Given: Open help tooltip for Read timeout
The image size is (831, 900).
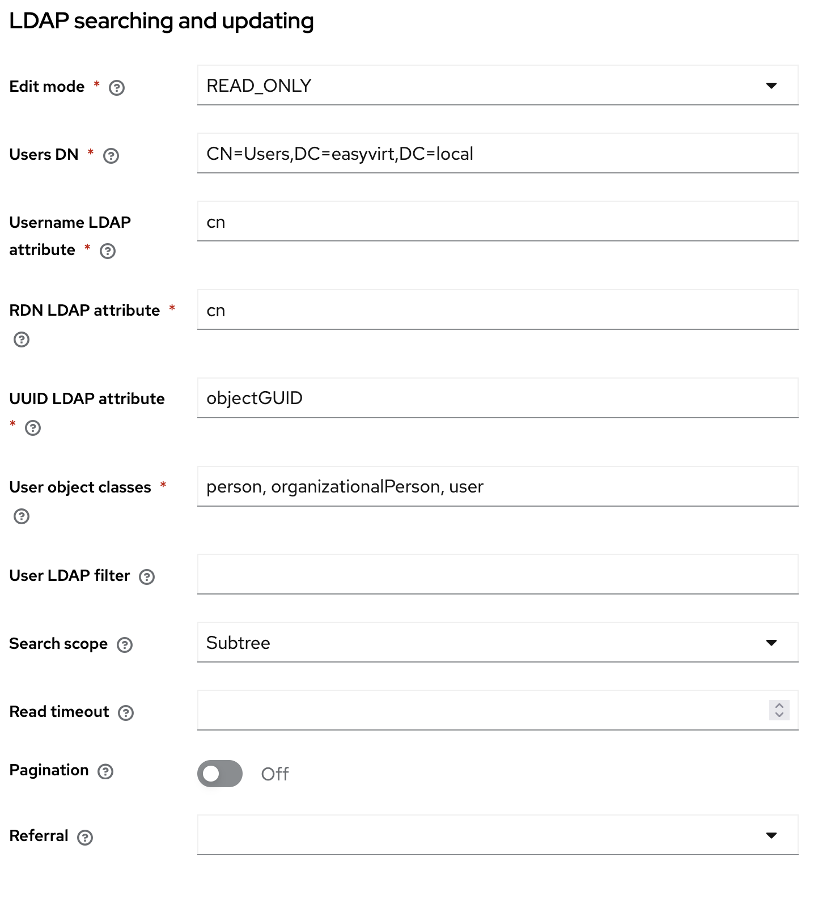Looking at the screenshot, I should [126, 713].
